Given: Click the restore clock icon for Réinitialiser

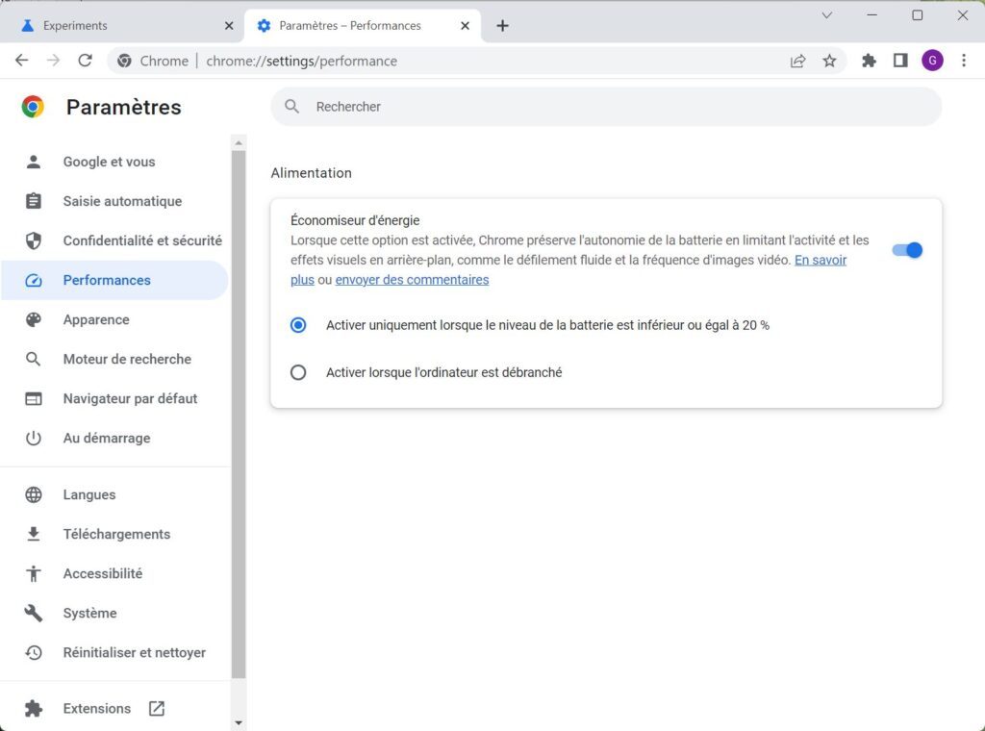Looking at the screenshot, I should pos(34,653).
